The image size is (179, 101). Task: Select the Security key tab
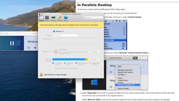point(60,19)
